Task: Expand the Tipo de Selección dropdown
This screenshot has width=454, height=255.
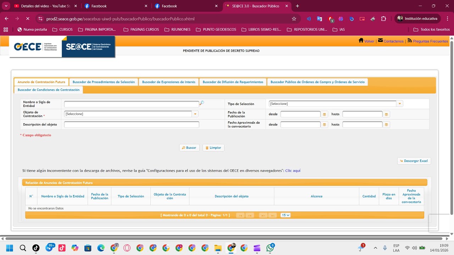Action: click(x=400, y=104)
